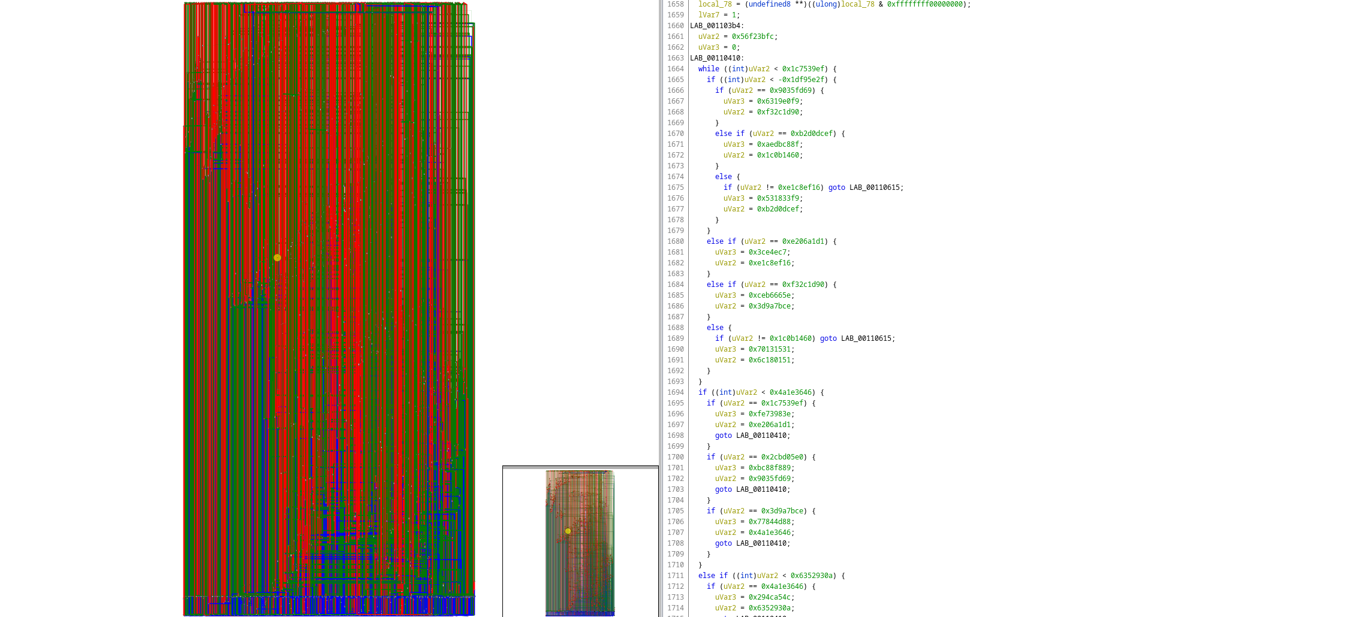Click the yellow marker in the function graph
1359x617 pixels.
click(x=277, y=258)
